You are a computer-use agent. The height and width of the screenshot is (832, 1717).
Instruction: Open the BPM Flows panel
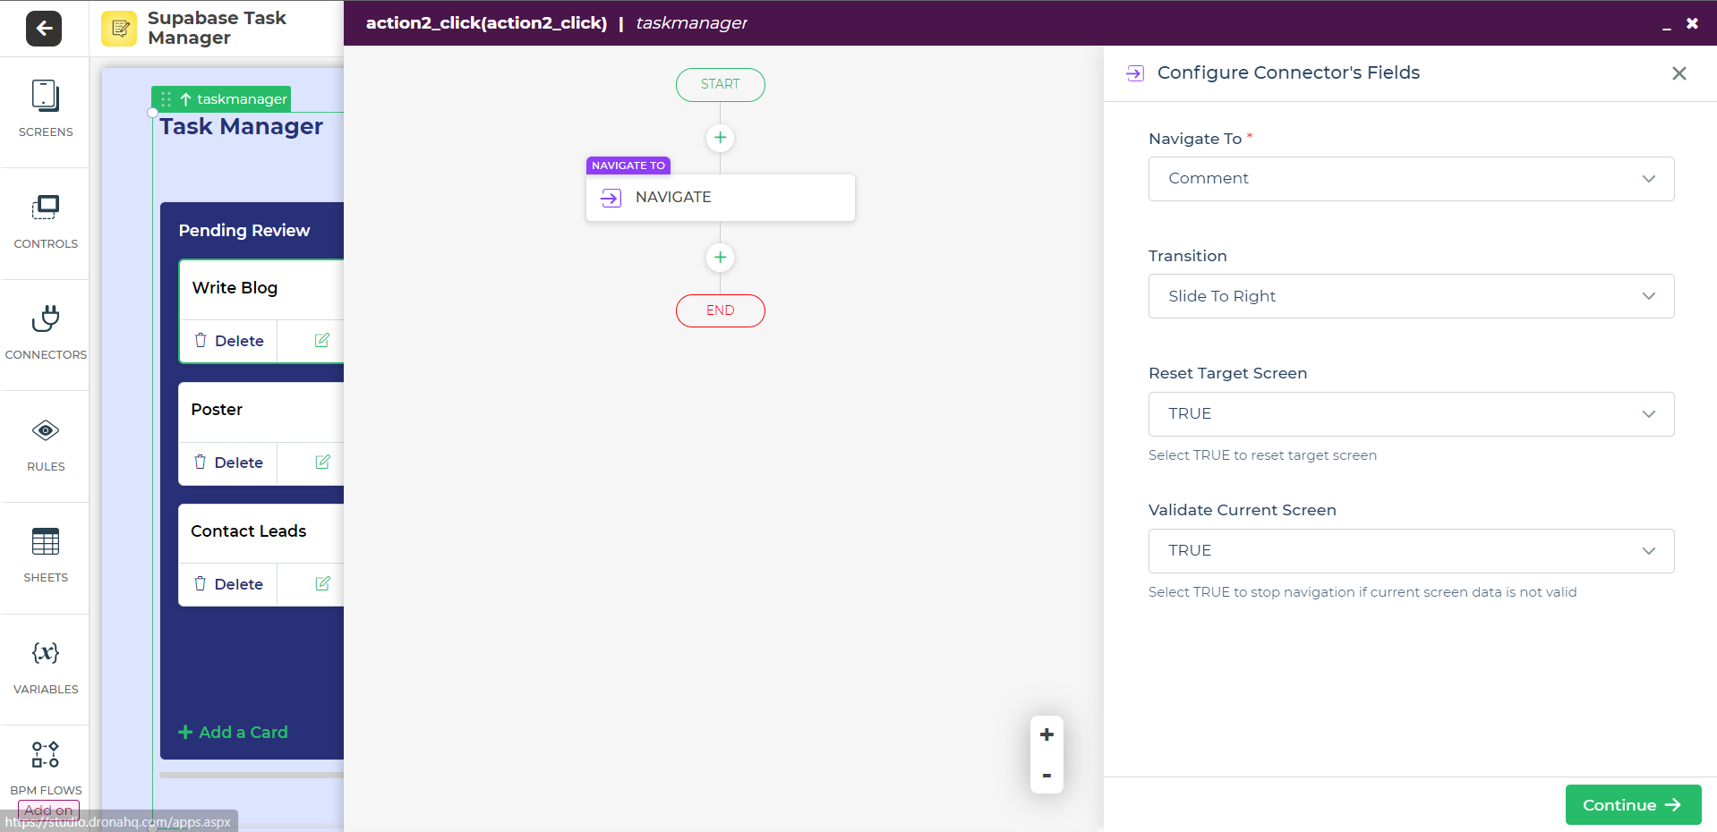46,768
